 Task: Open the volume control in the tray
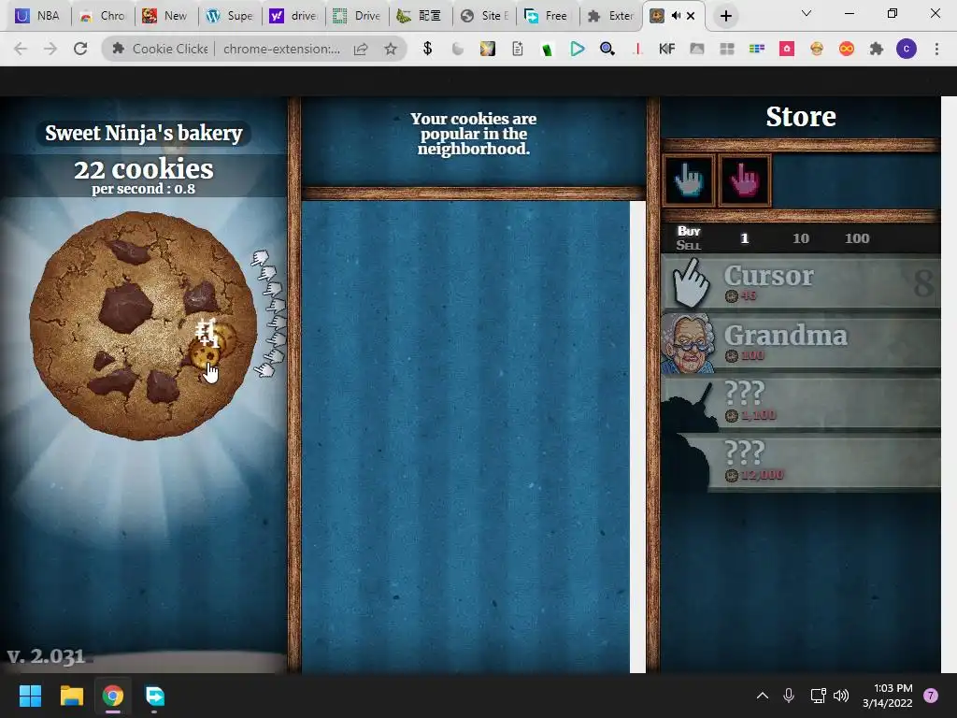click(841, 696)
